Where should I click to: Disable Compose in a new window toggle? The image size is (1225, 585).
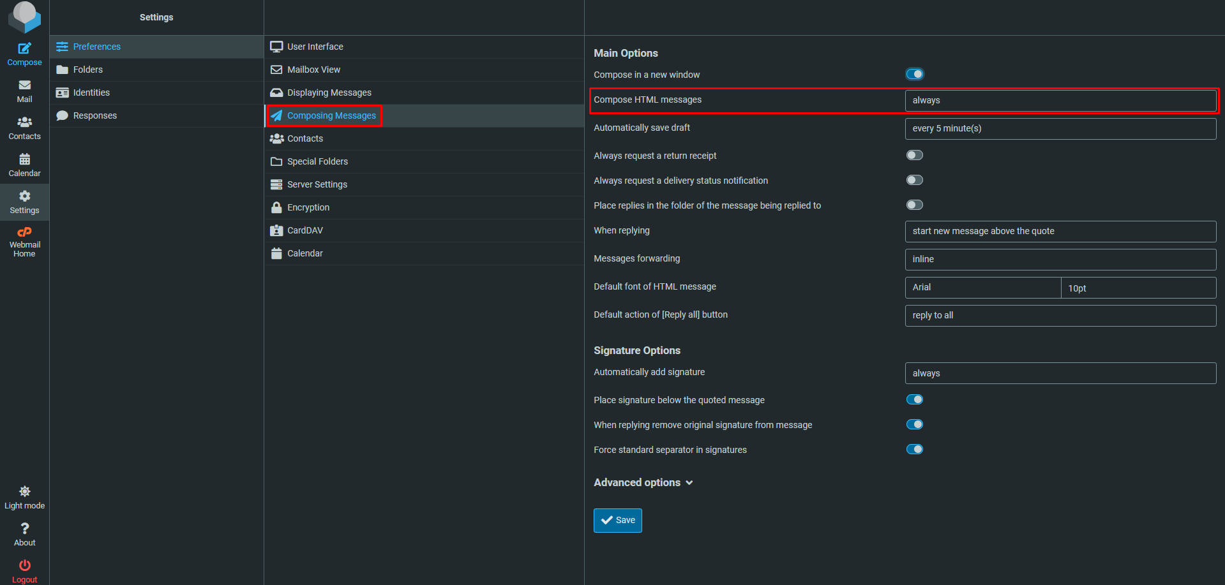(x=914, y=75)
